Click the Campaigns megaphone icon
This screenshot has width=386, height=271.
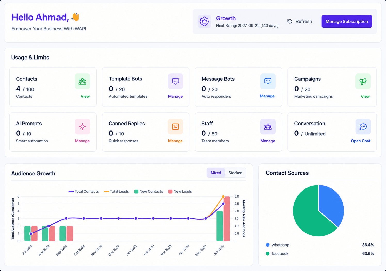[363, 81]
